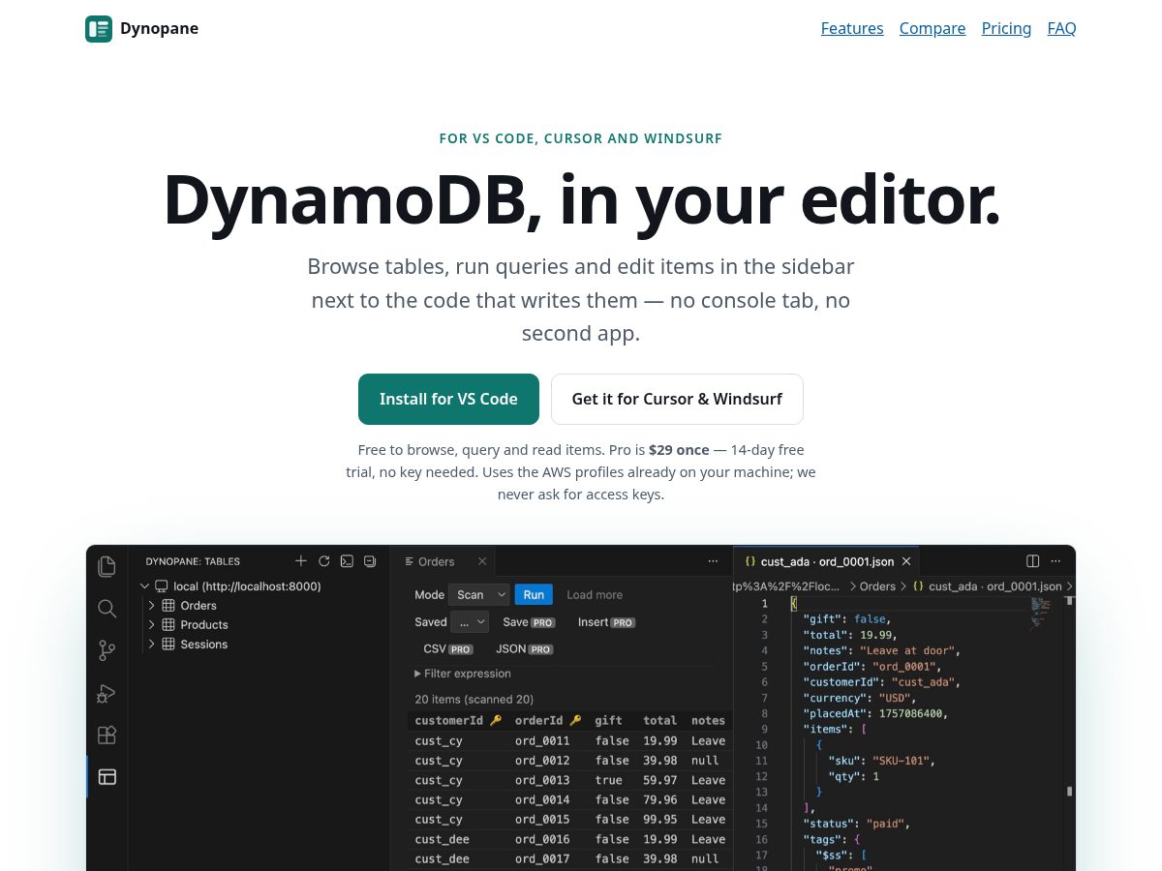Click the total column header

(660, 721)
